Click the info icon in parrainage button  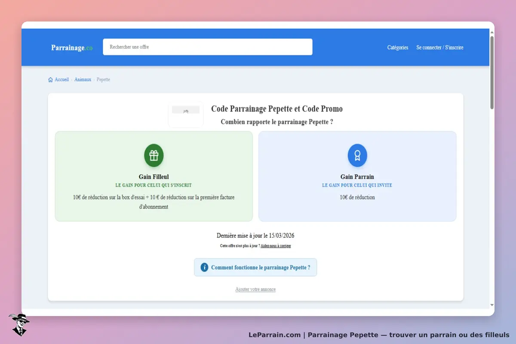coord(204,267)
